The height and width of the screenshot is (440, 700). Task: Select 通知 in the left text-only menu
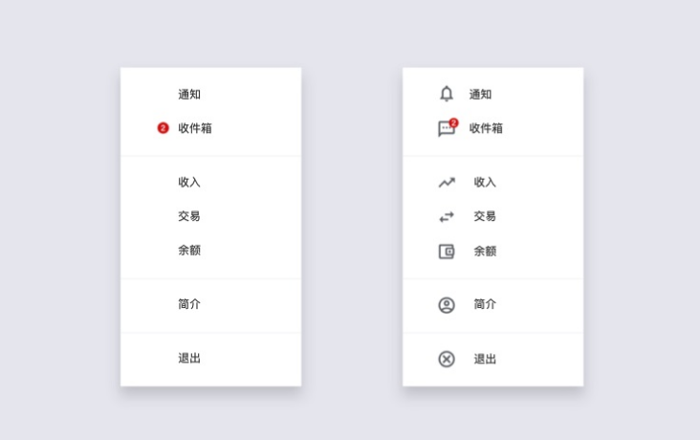[x=189, y=94]
